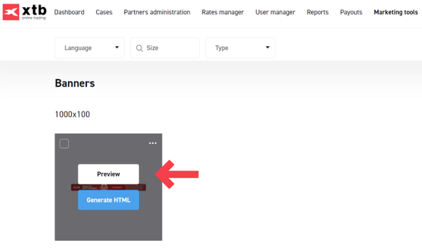Tick the banner selection checkbox

point(65,143)
